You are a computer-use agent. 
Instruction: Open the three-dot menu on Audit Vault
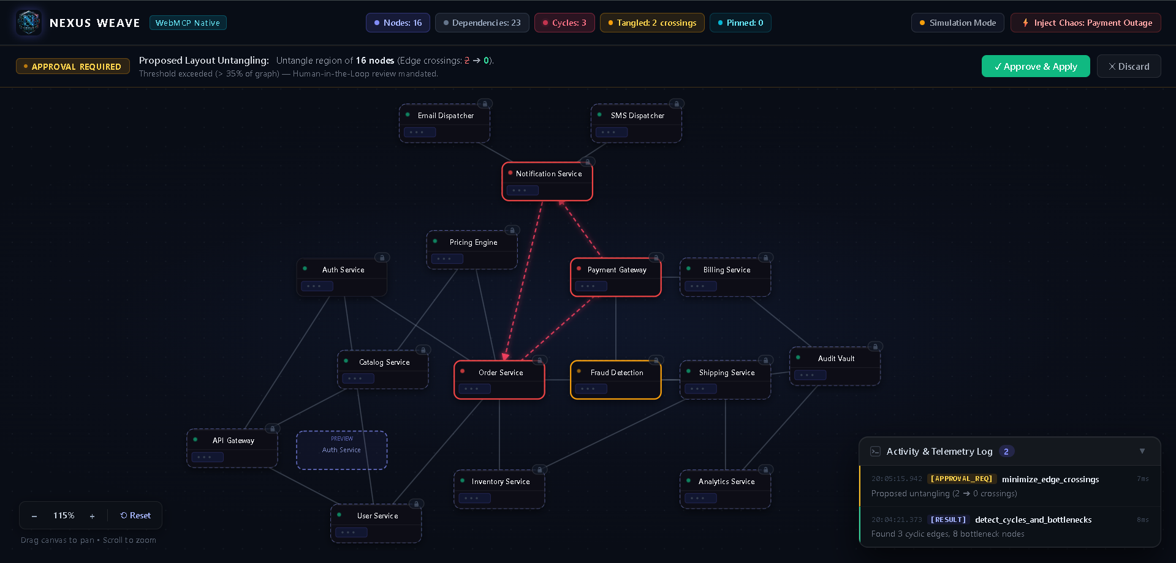810,375
